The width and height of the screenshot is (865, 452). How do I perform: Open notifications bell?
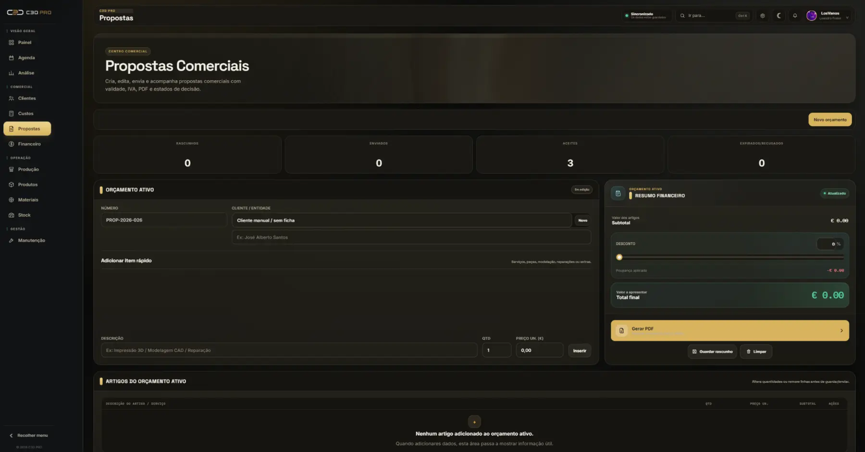(x=795, y=16)
